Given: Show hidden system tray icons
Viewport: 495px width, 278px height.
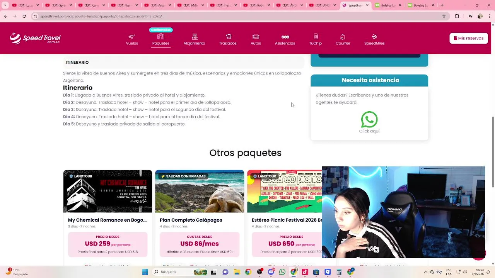Looking at the screenshot, I should pyautogui.click(x=426, y=272).
